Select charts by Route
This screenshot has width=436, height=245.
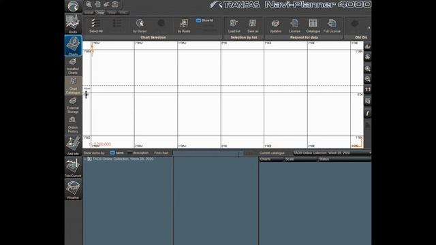(x=184, y=26)
